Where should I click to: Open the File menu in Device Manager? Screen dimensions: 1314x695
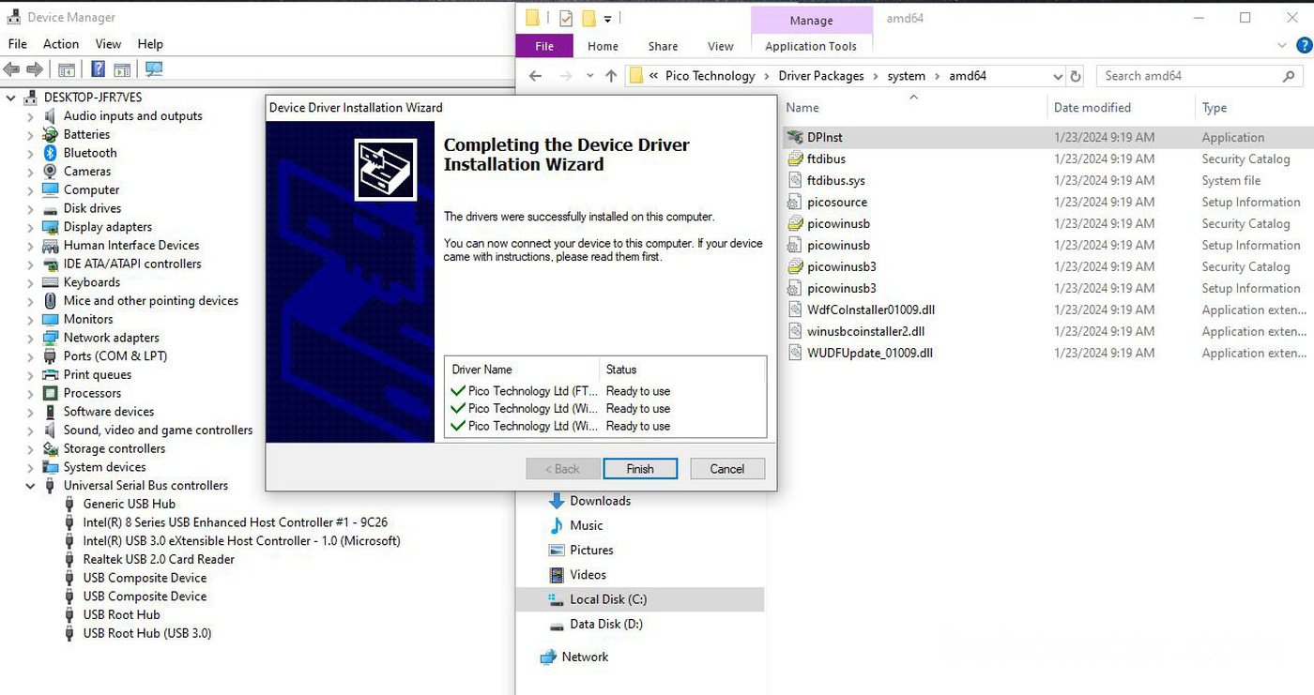coord(17,44)
